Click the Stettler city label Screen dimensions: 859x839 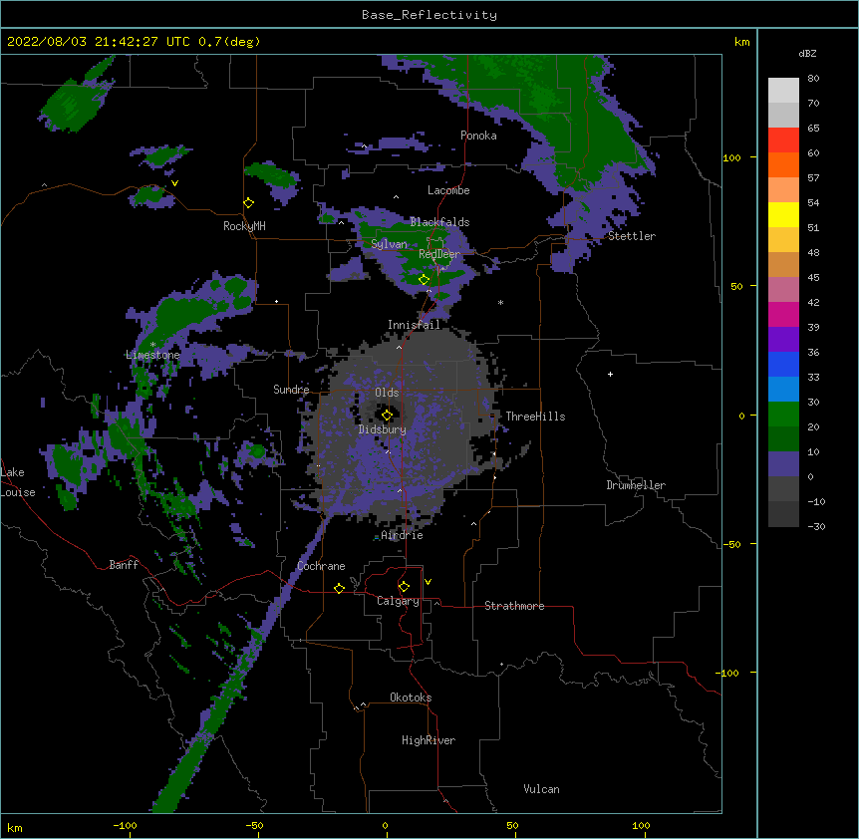[632, 236]
